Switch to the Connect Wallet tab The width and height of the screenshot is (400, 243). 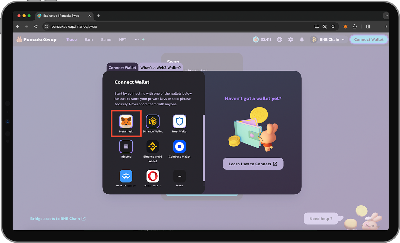122,67
